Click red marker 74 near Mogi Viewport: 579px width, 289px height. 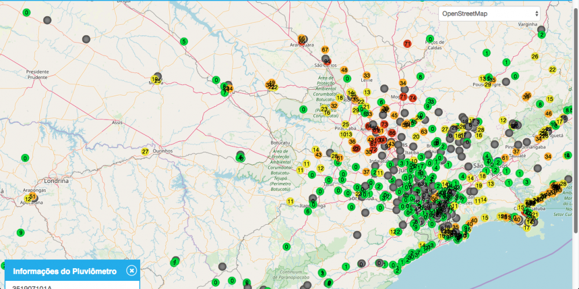[x=413, y=98]
